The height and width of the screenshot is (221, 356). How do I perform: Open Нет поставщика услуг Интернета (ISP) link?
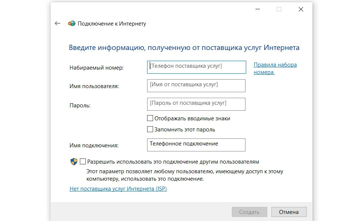pyautogui.click(x=118, y=189)
